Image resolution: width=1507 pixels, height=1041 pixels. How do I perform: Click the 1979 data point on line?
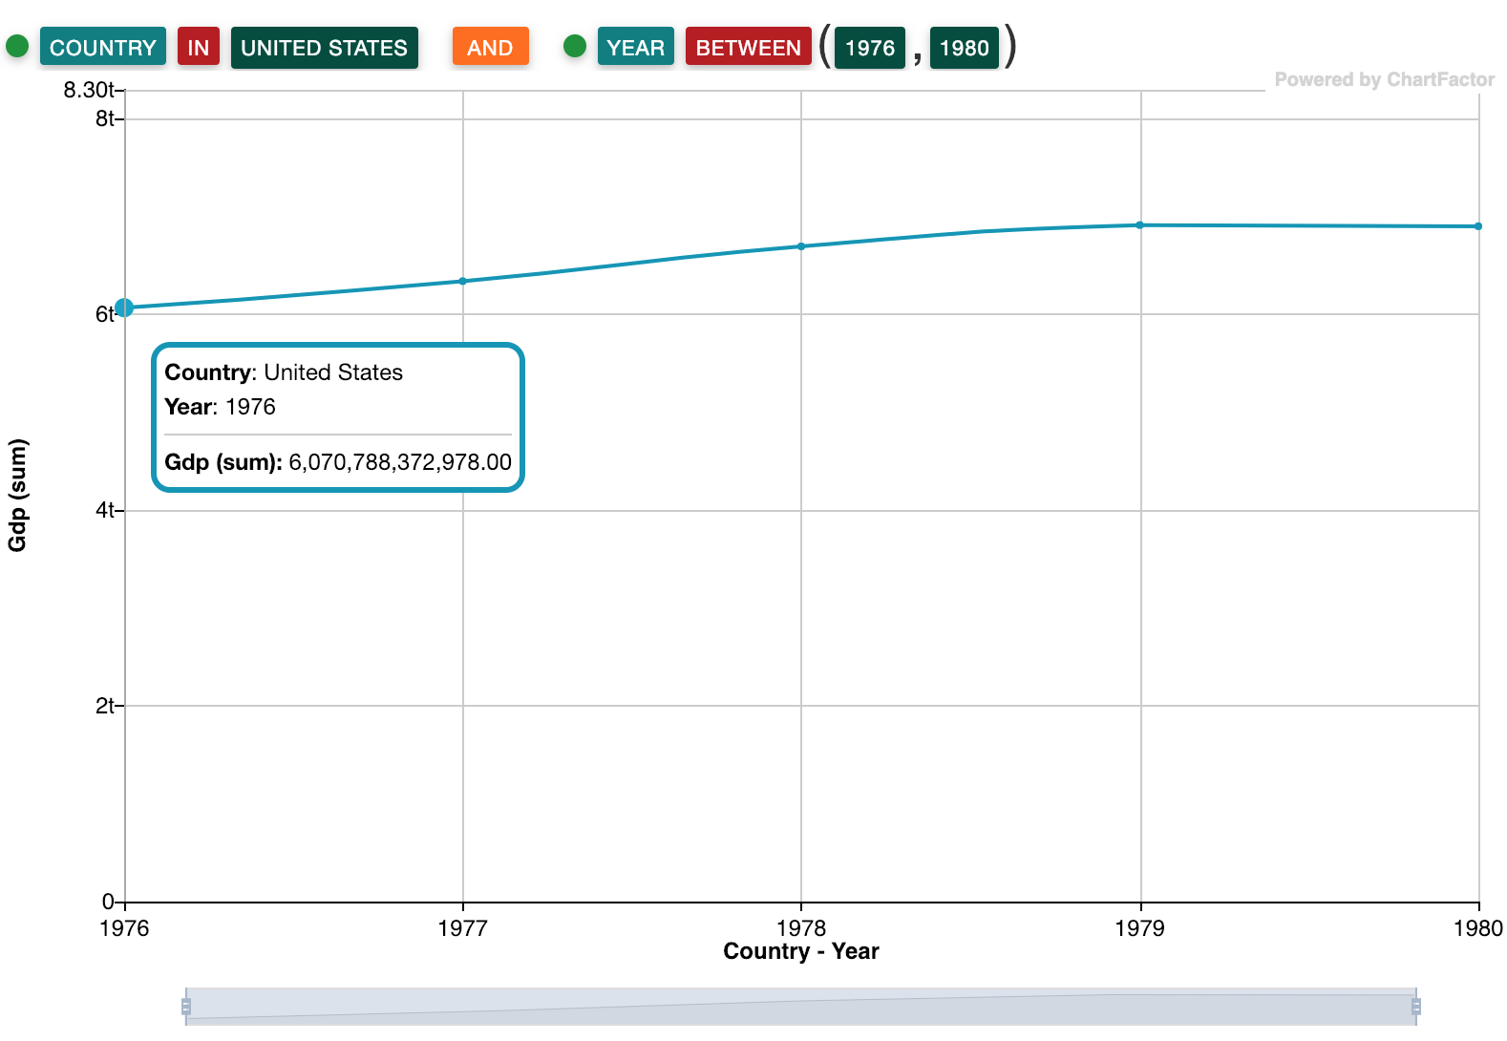click(1140, 225)
